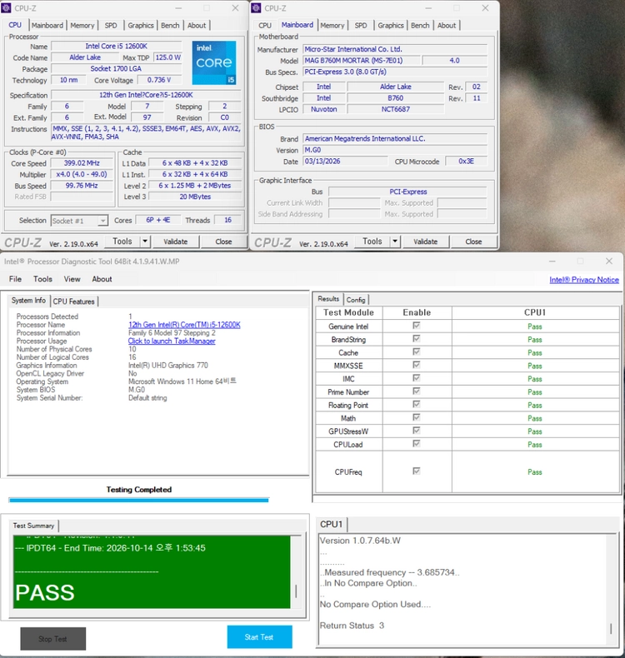Viewport: 625px width, 658px height.
Task: Click the Start Test button
Action: (259, 637)
